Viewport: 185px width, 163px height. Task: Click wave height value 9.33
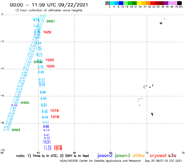tap(47, 138)
